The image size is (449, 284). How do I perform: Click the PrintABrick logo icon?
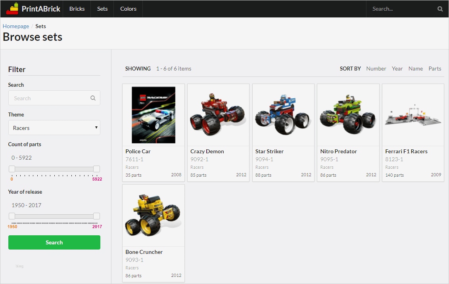12,9
